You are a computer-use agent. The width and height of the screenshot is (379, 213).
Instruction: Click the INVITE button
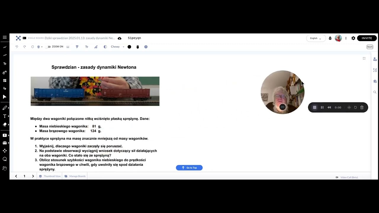tap(367, 38)
